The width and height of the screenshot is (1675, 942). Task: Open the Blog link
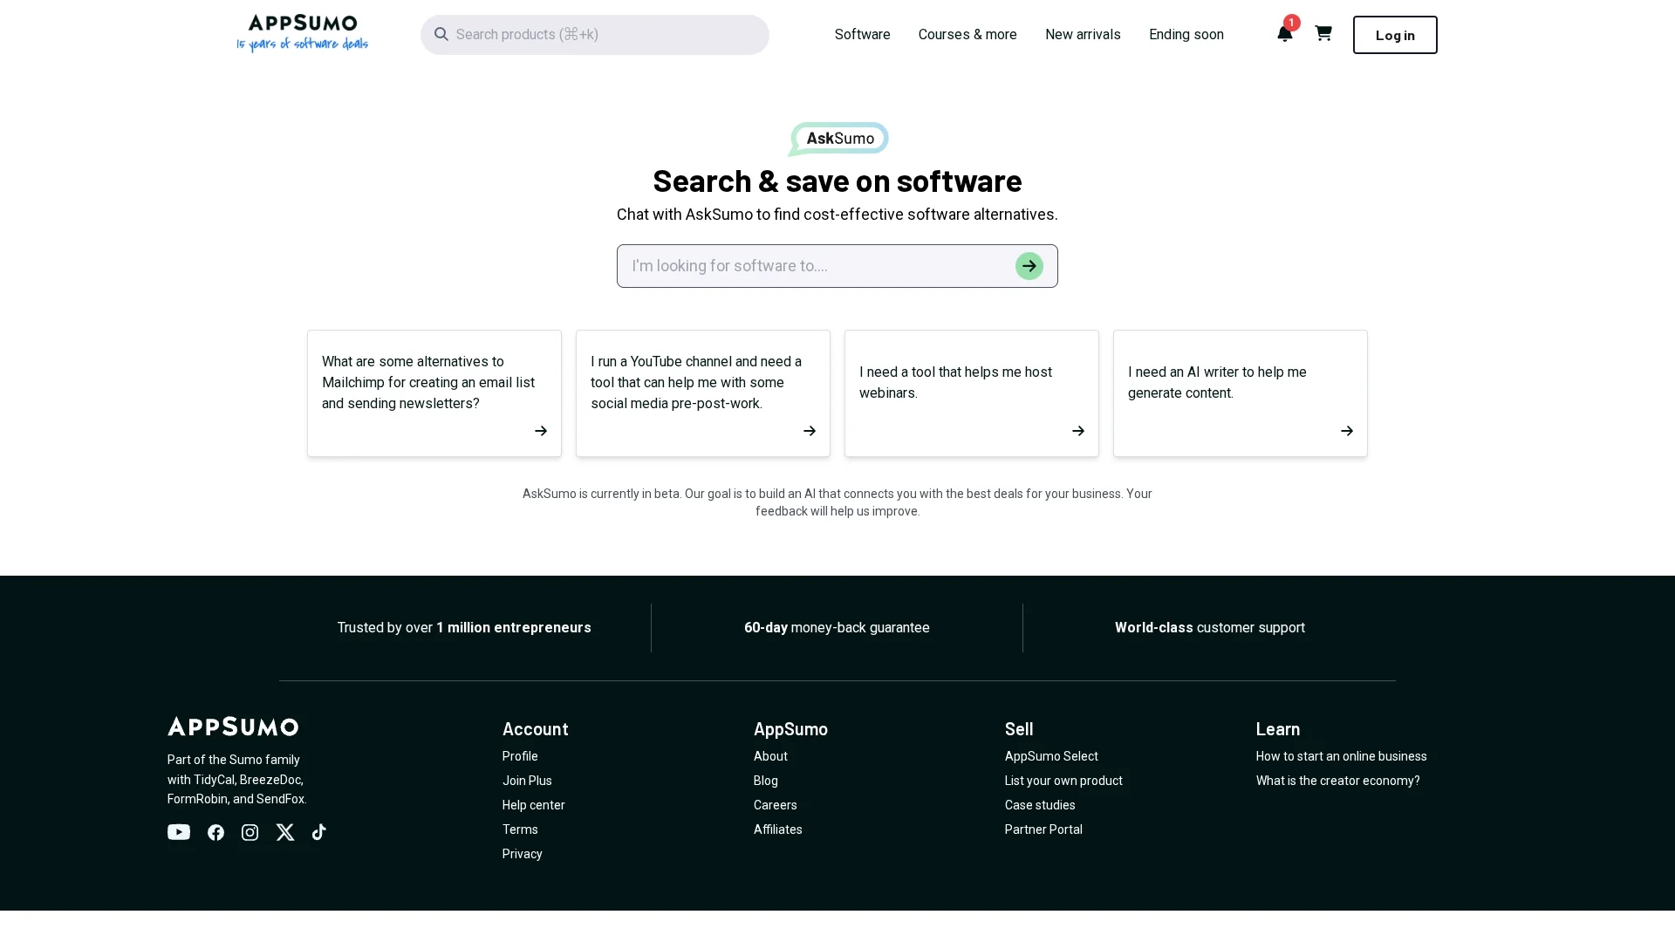coord(766,781)
